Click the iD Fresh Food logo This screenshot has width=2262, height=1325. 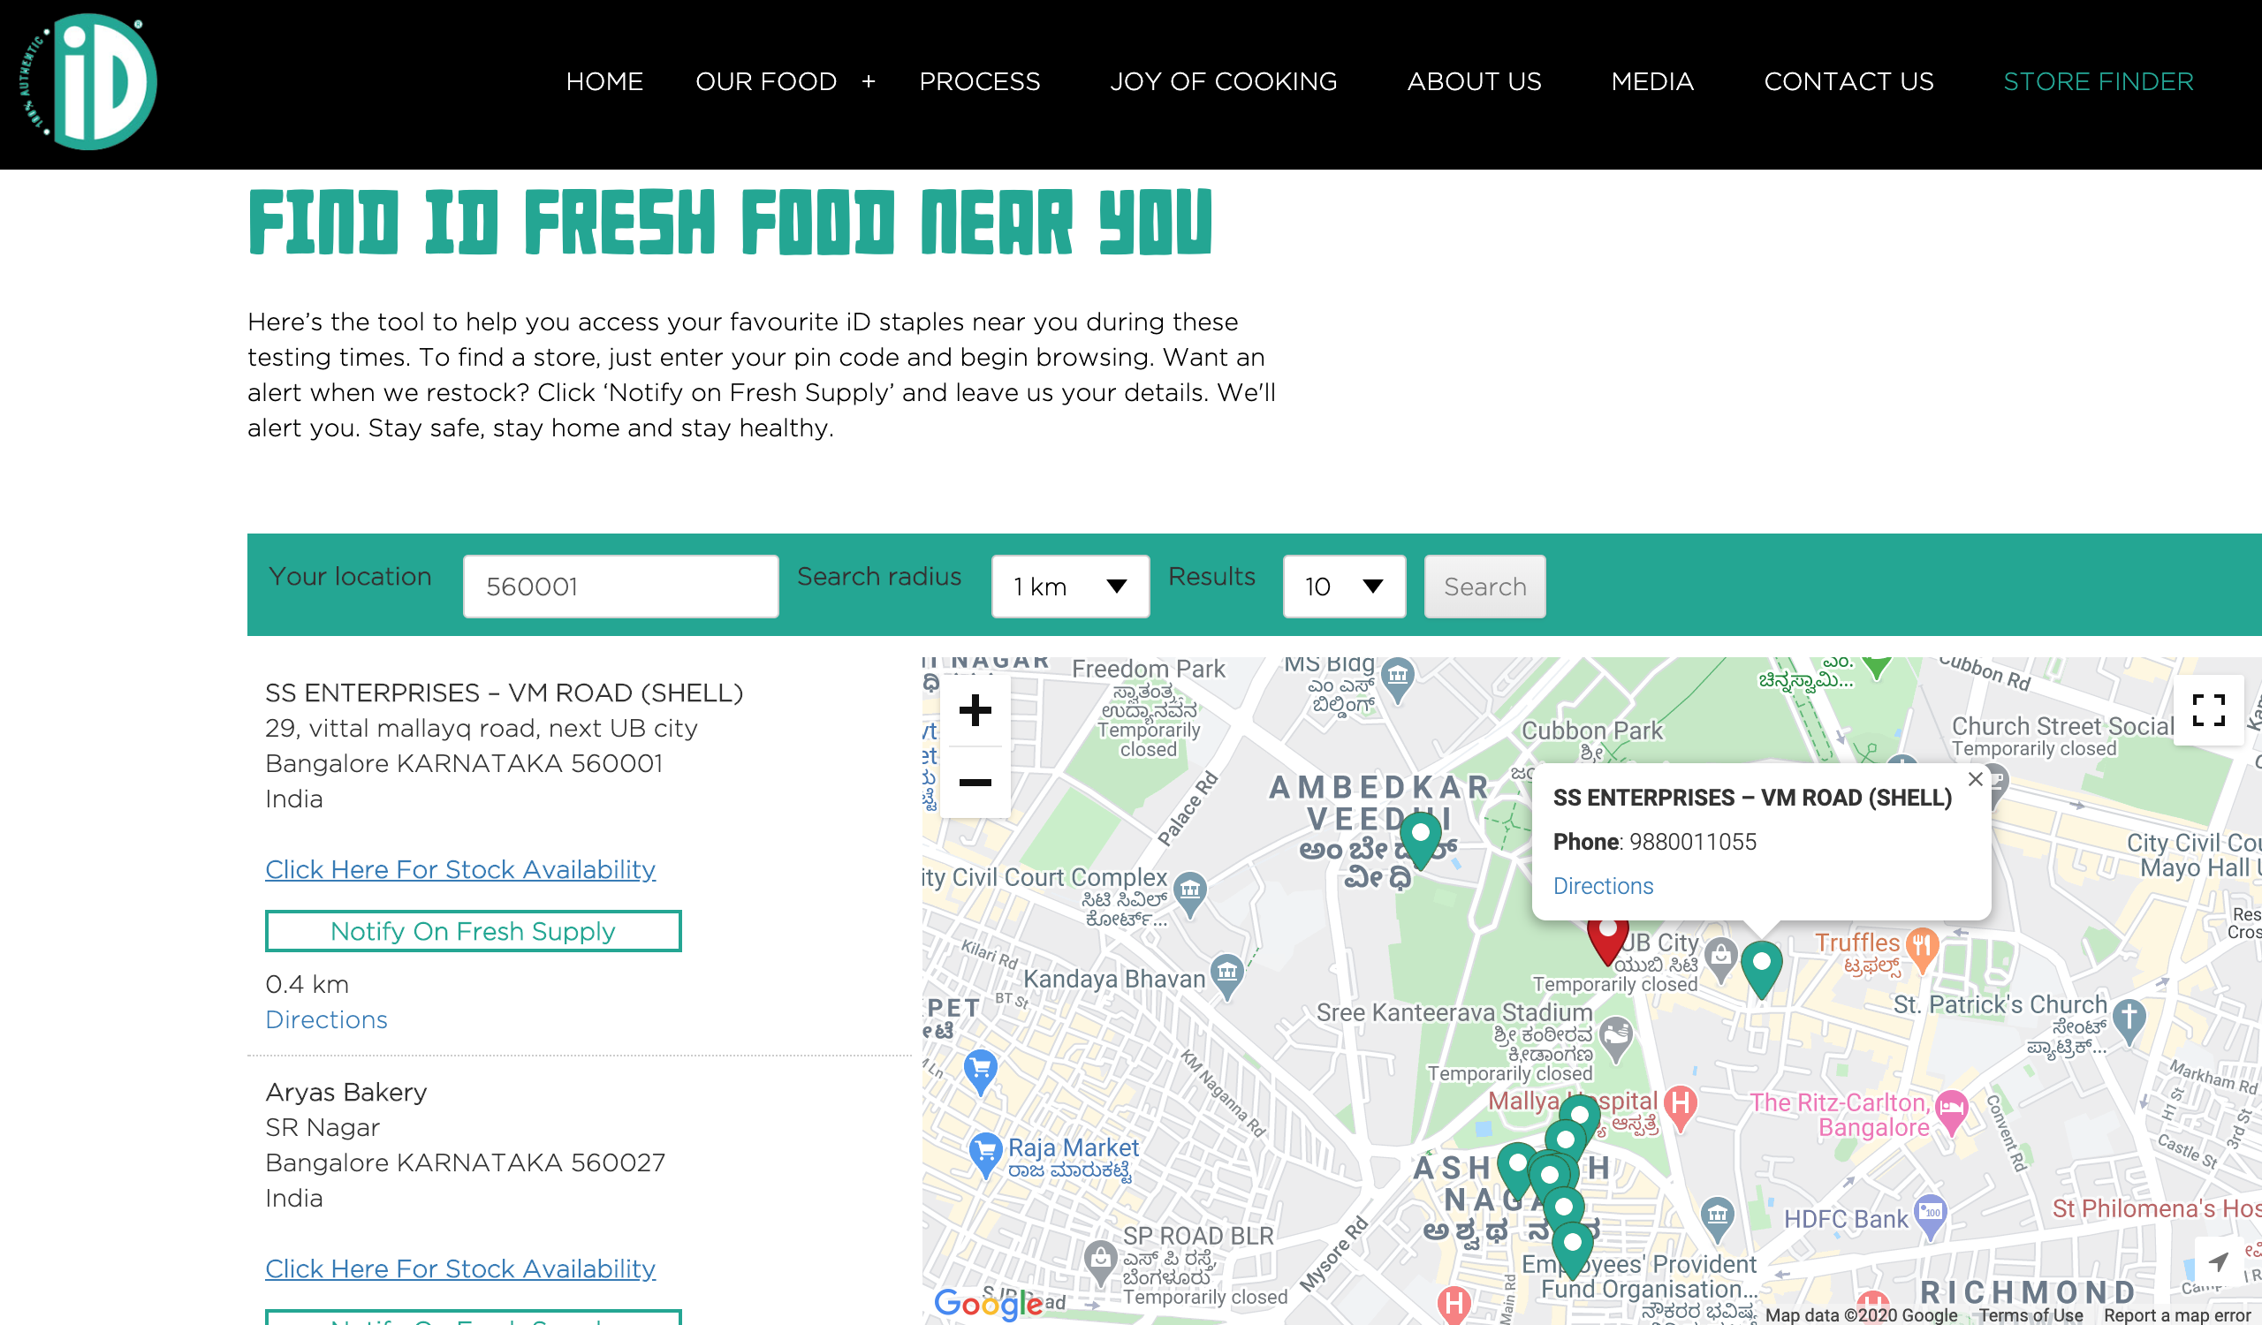pyautogui.click(x=88, y=81)
